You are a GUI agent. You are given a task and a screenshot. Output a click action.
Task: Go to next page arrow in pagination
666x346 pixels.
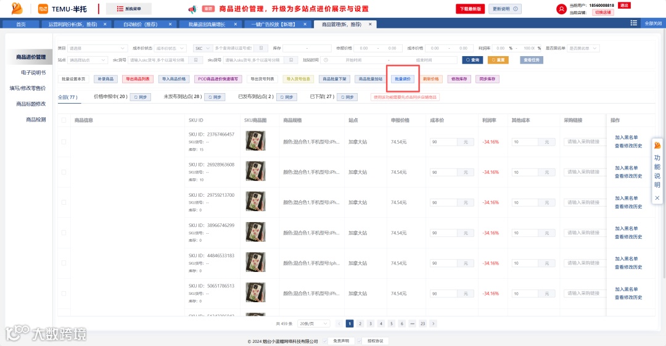point(434,323)
